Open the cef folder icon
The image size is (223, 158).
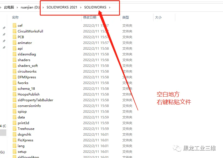point(14,25)
